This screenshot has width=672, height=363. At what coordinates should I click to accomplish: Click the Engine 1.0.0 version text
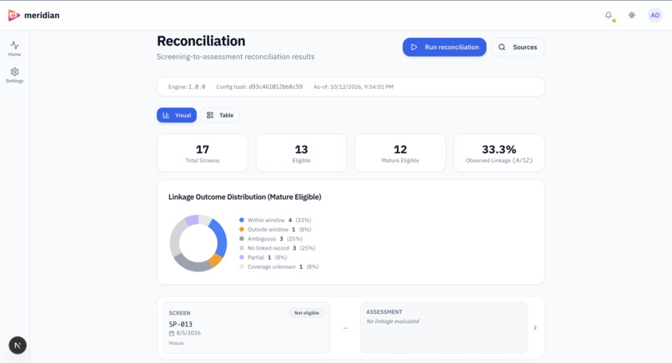click(187, 87)
